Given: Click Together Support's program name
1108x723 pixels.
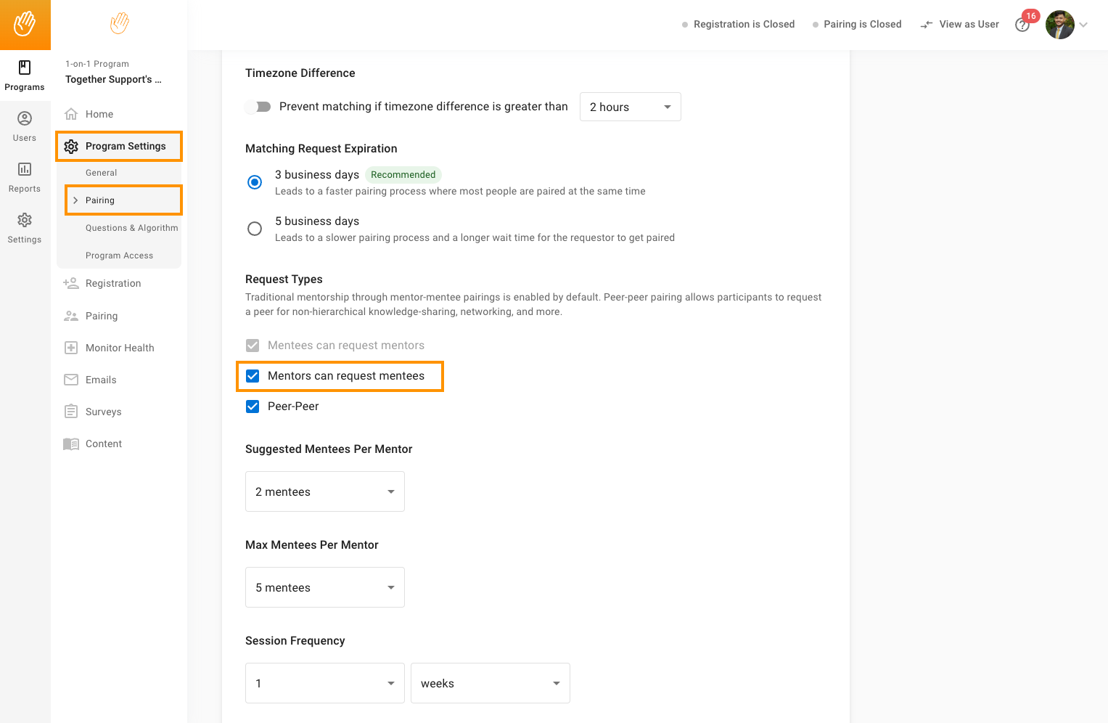Looking at the screenshot, I should [x=113, y=80].
